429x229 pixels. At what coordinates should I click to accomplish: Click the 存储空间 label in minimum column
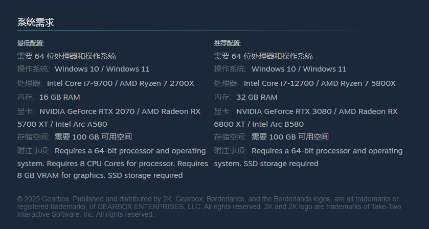(33, 137)
